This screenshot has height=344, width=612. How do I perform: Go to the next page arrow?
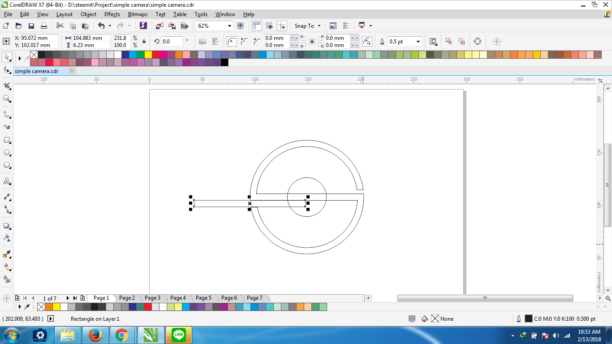[x=68, y=298]
